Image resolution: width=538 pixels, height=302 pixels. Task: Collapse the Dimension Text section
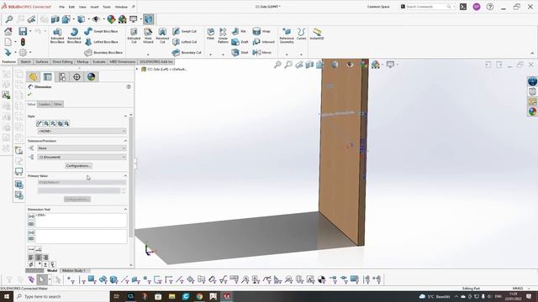tap(125, 209)
